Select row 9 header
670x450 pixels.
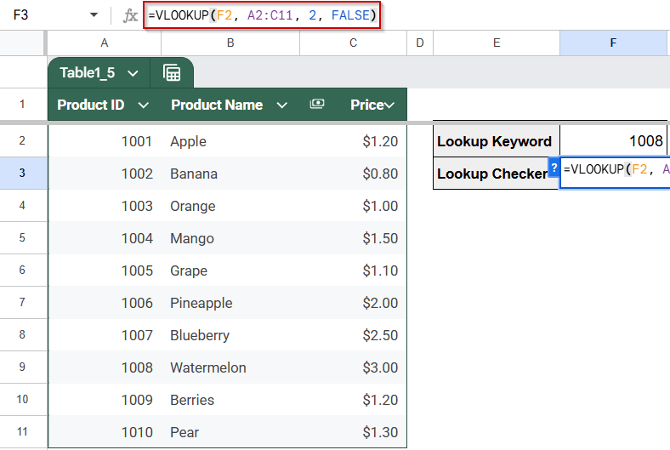[x=22, y=367]
